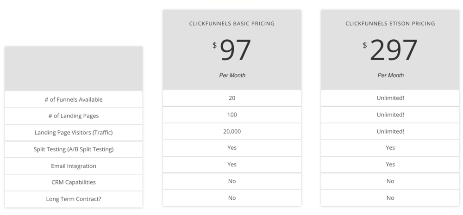The width and height of the screenshot is (463, 215).
Task: Click the '# of Funnels Available' row label
Action: tap(74, 99)
